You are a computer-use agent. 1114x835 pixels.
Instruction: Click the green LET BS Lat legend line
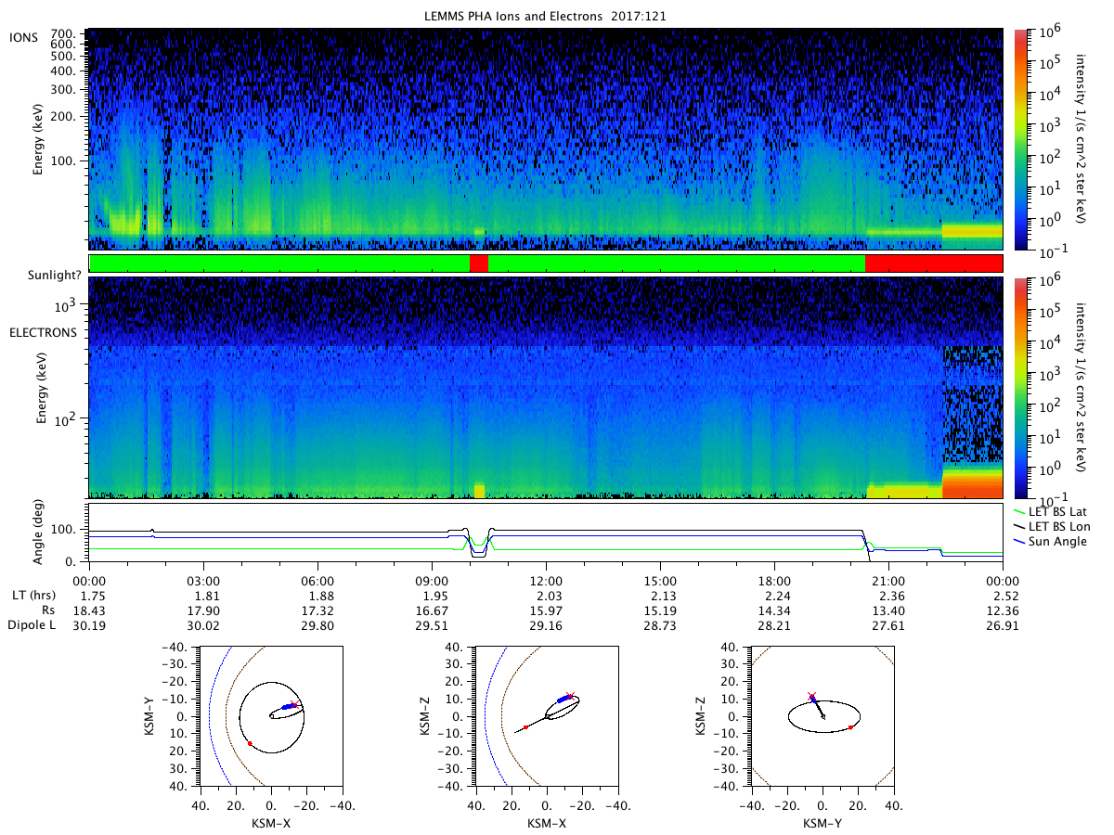(1021, 512)
